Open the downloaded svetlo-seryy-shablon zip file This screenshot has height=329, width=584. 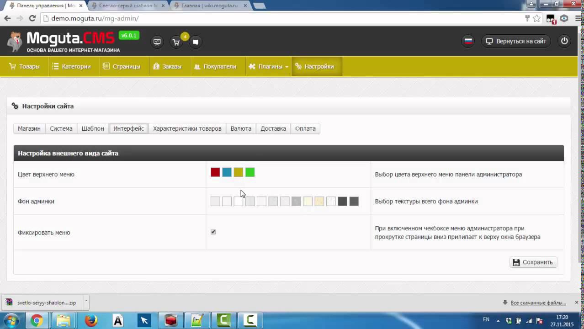pos(42,302)
